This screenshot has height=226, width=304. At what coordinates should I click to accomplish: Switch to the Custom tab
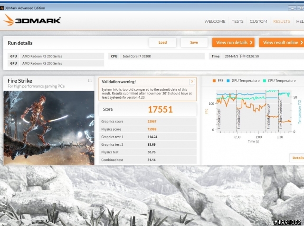coord(258,21)
